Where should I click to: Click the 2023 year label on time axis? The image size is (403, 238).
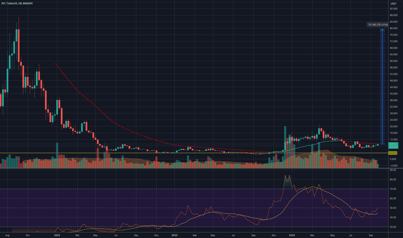pos(175,235)
